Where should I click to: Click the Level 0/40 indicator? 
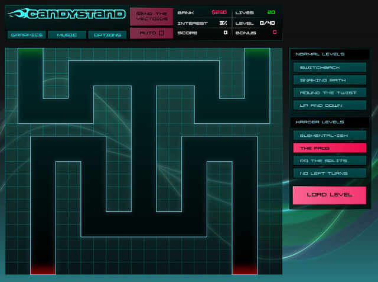tap(268, 23)
